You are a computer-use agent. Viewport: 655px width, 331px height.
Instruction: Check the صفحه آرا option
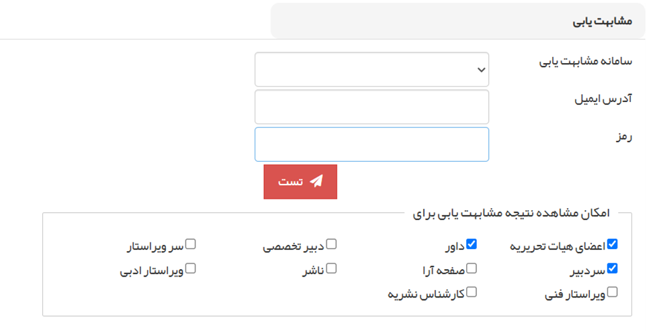[x=472, y=269]
